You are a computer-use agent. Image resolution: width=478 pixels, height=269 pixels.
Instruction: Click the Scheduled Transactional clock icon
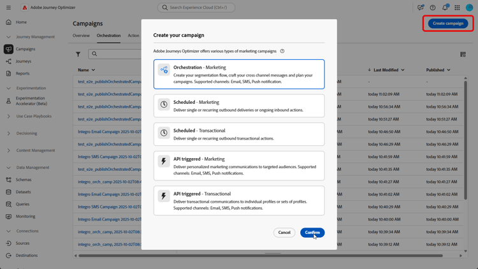164,133
